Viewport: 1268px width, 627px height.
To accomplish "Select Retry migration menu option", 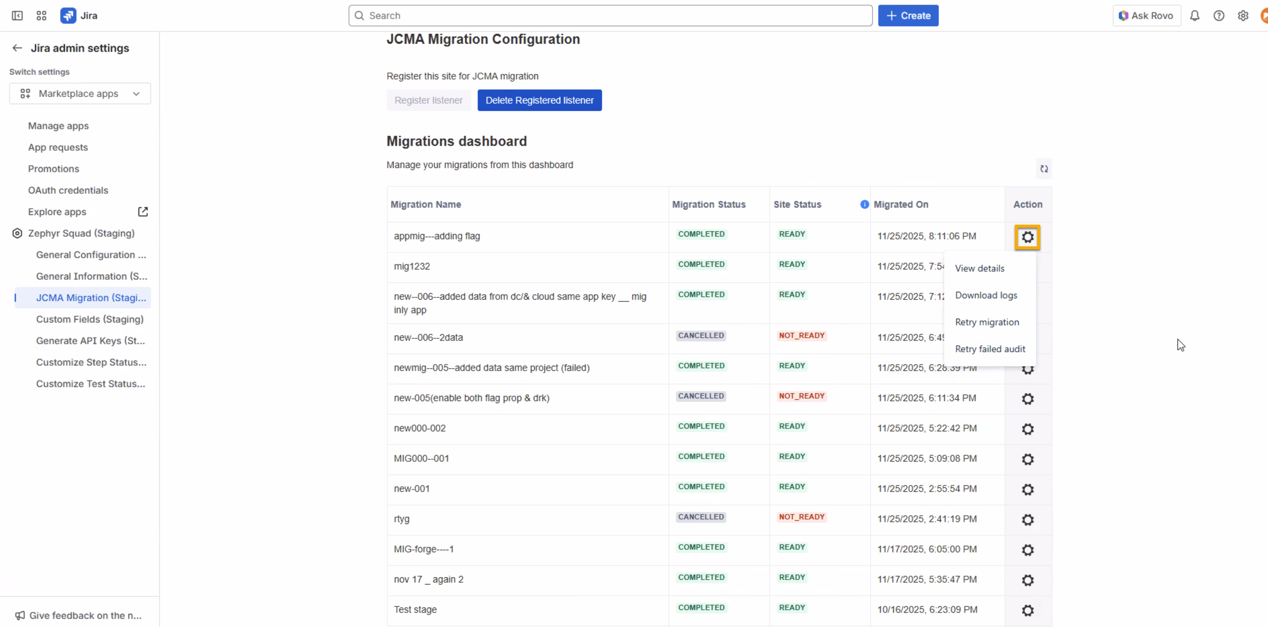I will coord(987,322).
